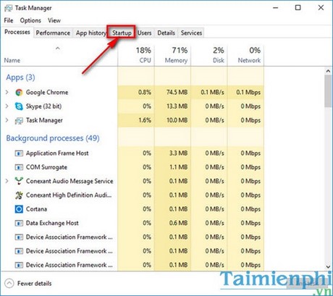Click Skype's 13.3 MB memory value

[x=177, y=106]
